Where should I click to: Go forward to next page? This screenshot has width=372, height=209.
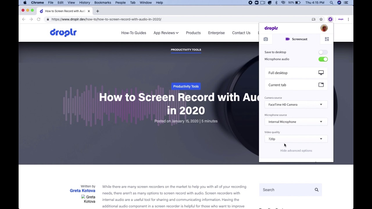click(x=31, y=19)
